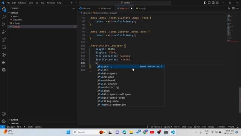The image size is (241, 136).
Task: Click Port : 5500 Live Server status
Action: (200, 127)
